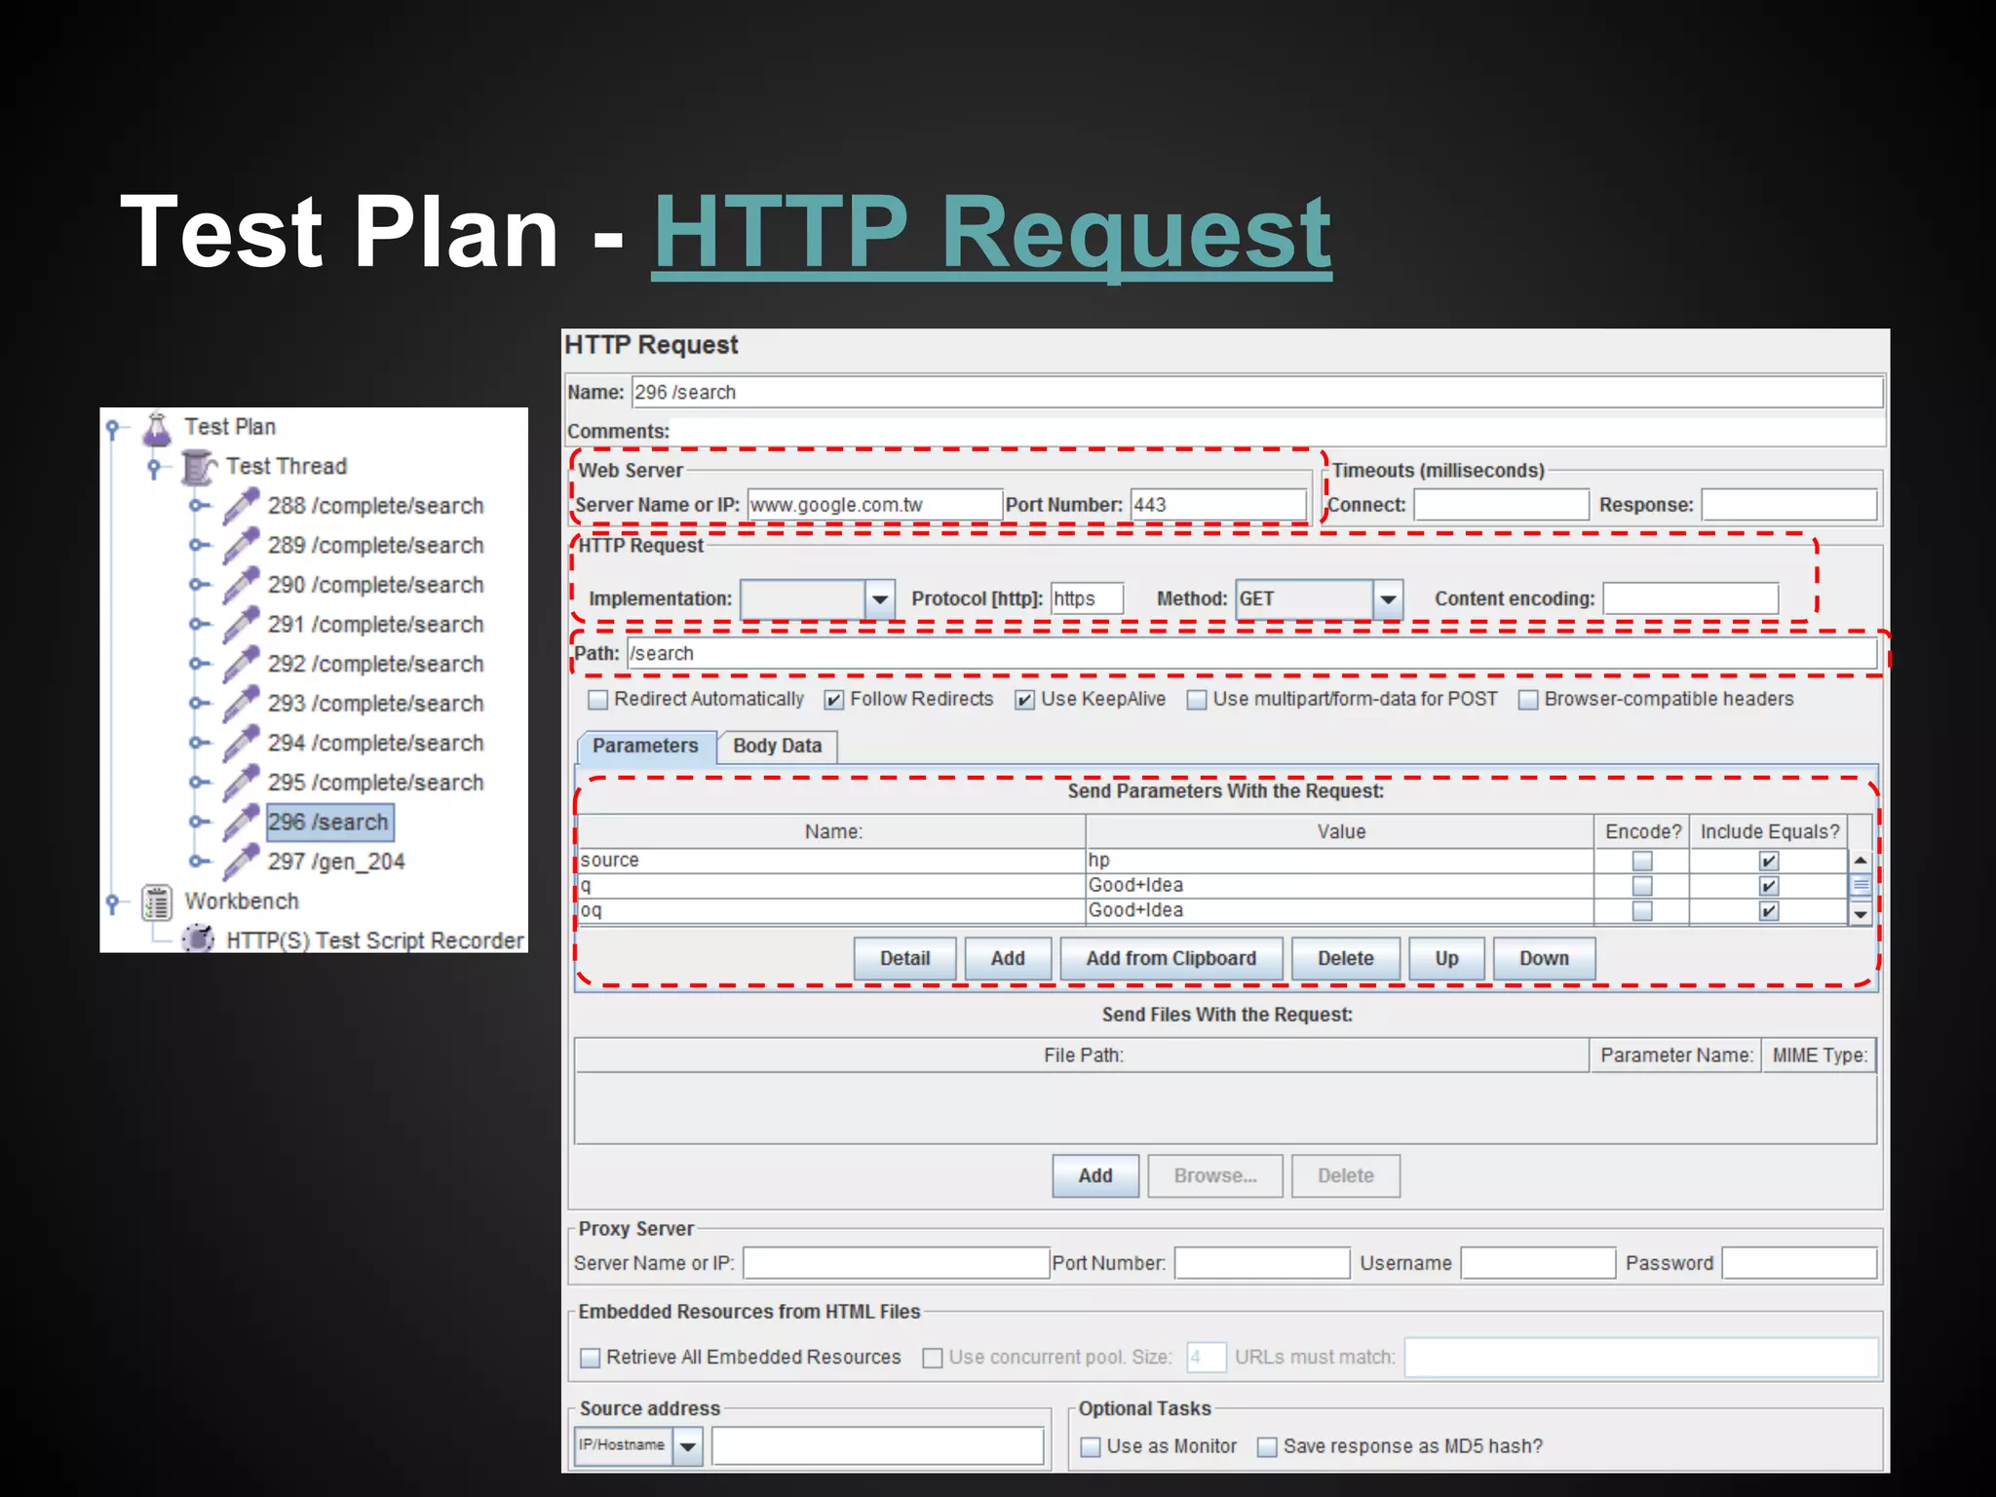
Task: Click the Add button under Send Files
Action: [1095, 1176]
